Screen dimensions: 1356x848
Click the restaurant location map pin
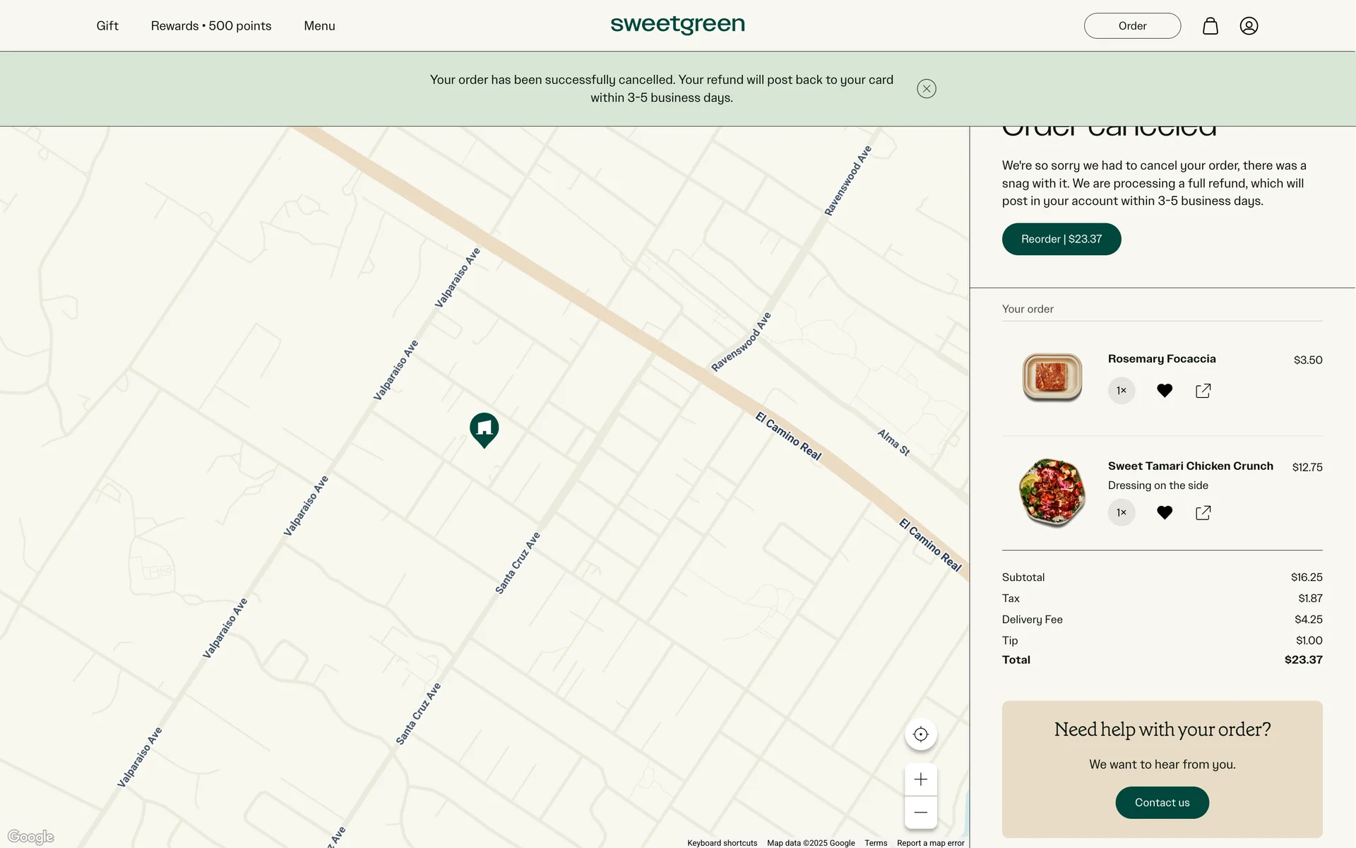[484, 428]
